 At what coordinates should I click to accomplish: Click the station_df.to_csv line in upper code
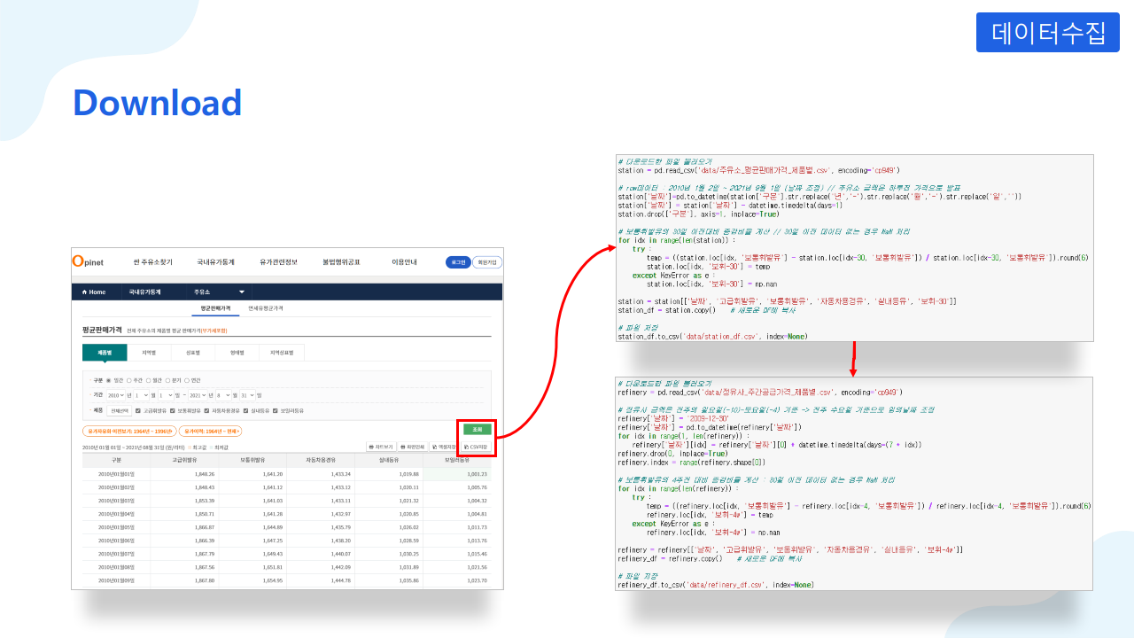tap(713, 337)
